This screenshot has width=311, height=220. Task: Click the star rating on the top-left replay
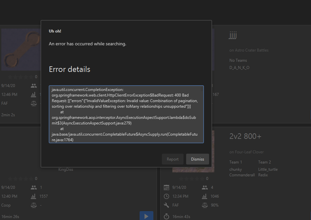(x=20, y=77)
